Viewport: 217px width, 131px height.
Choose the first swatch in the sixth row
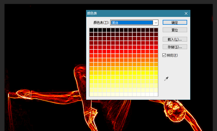[x=91, y=51]
